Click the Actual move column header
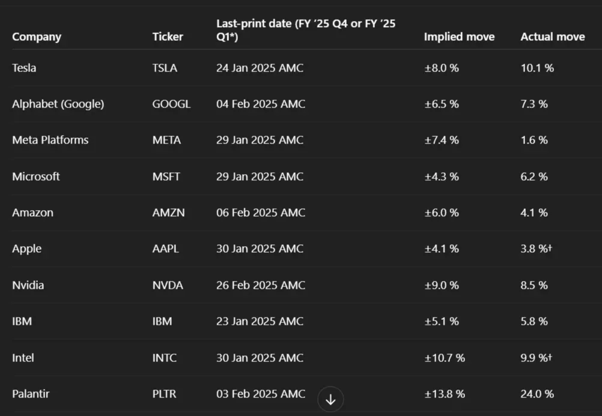 coord(553,37)
